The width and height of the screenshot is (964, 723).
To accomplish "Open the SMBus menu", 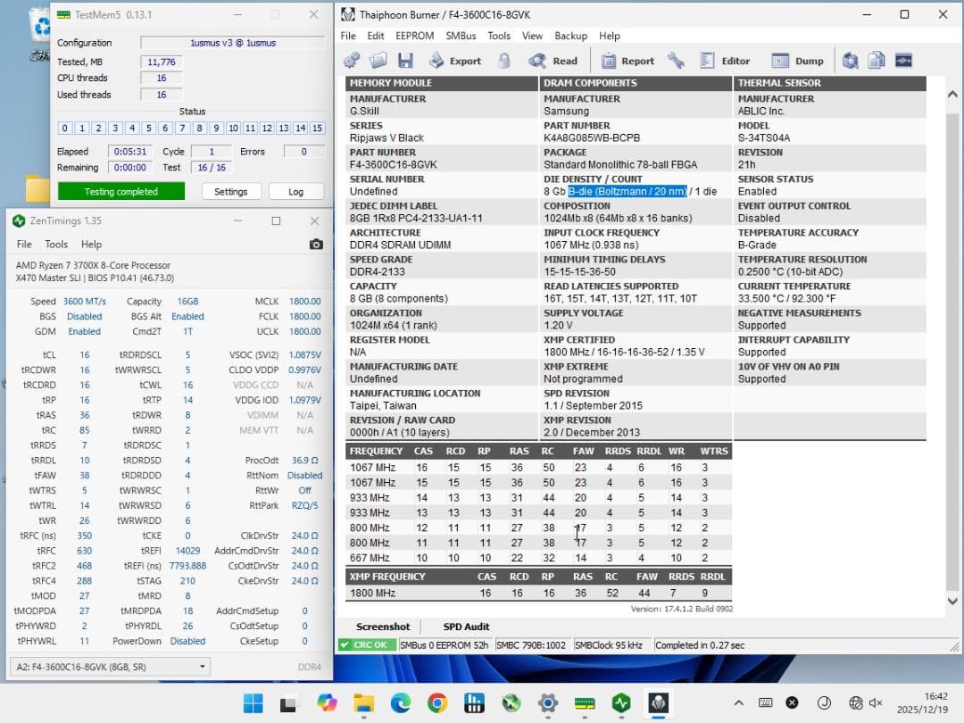I will pos(461,36).
